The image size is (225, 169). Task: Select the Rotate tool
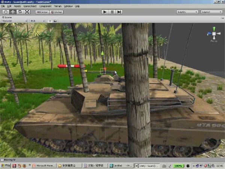click(20, 12)
